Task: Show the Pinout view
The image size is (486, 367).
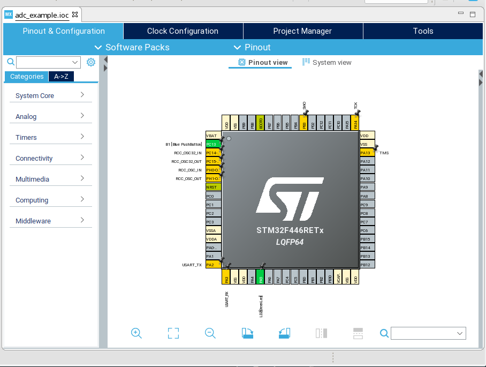Action: coord(262,62)
